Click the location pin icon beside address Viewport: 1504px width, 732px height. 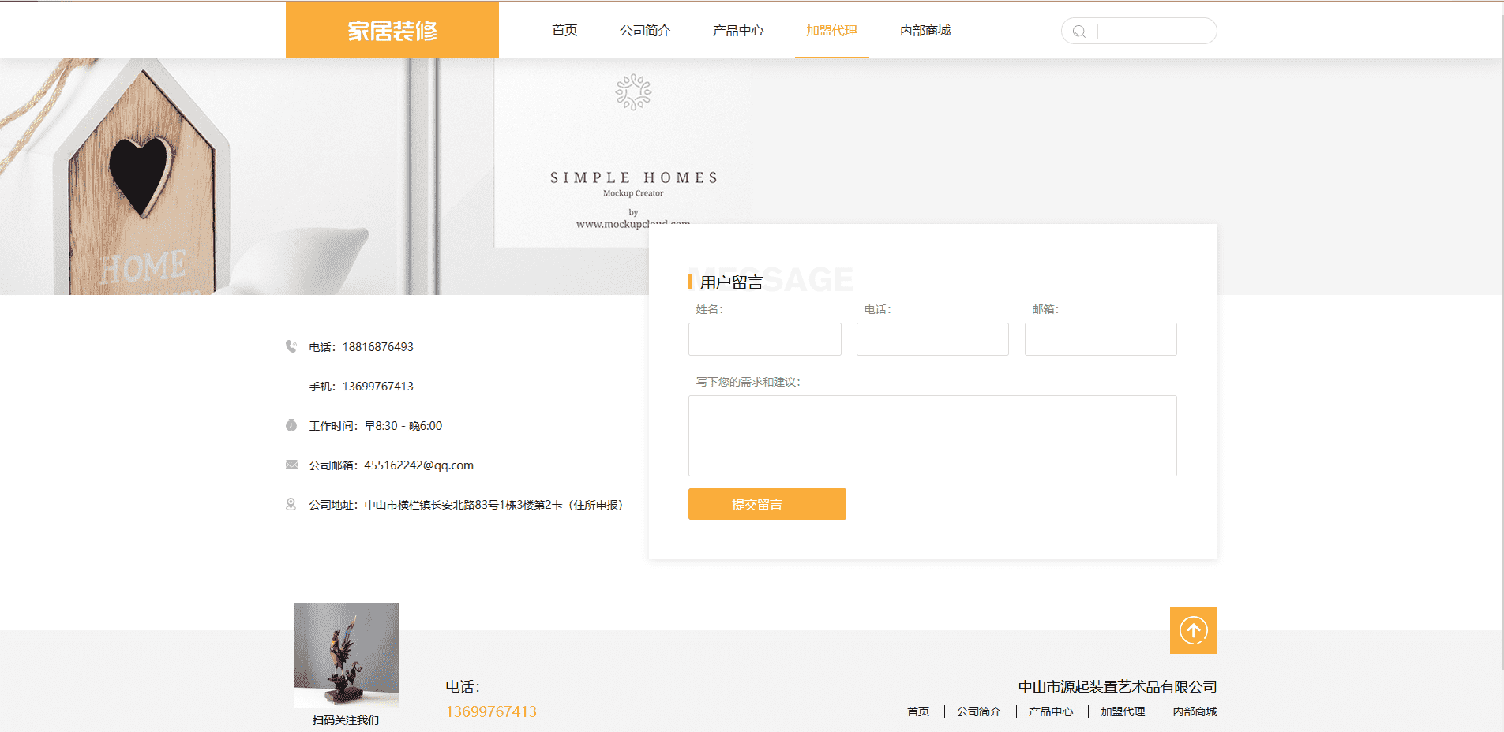(x=291, y=504)
